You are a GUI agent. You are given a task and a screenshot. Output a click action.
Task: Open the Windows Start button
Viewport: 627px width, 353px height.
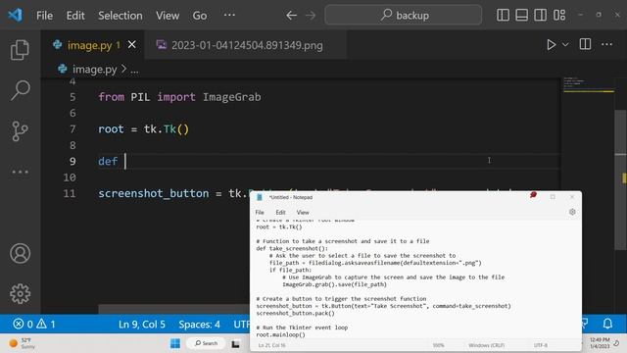click(175, 343)
